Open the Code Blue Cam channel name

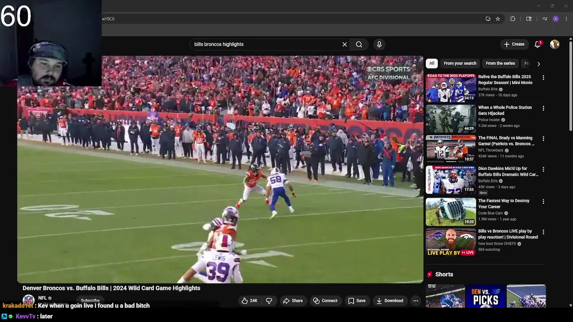coord(490,213)
